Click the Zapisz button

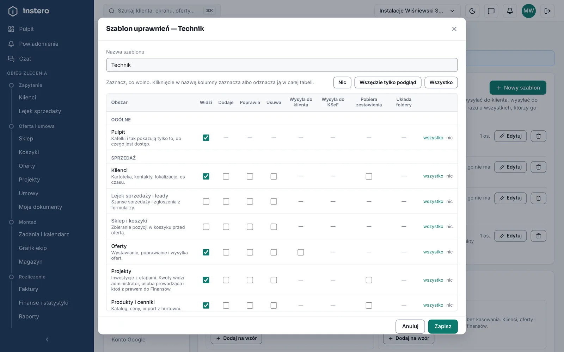point(443,326)
